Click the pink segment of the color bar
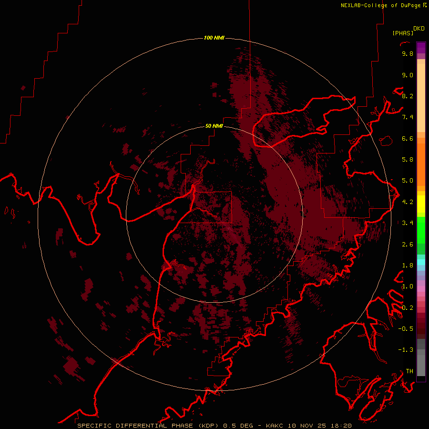 [421, 289]
